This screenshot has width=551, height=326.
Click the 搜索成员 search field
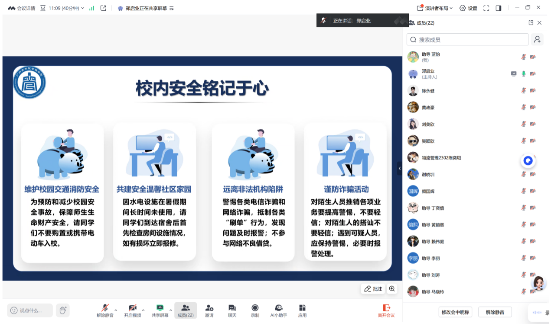467,39
